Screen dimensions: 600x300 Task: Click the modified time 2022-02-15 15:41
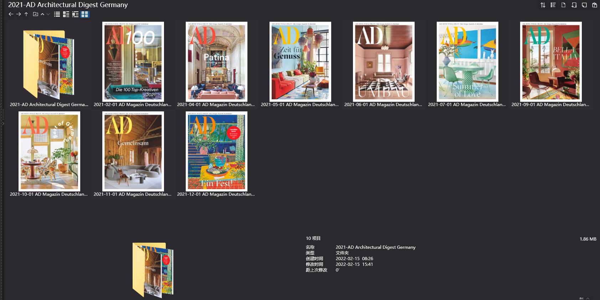[x=354, y=264]
